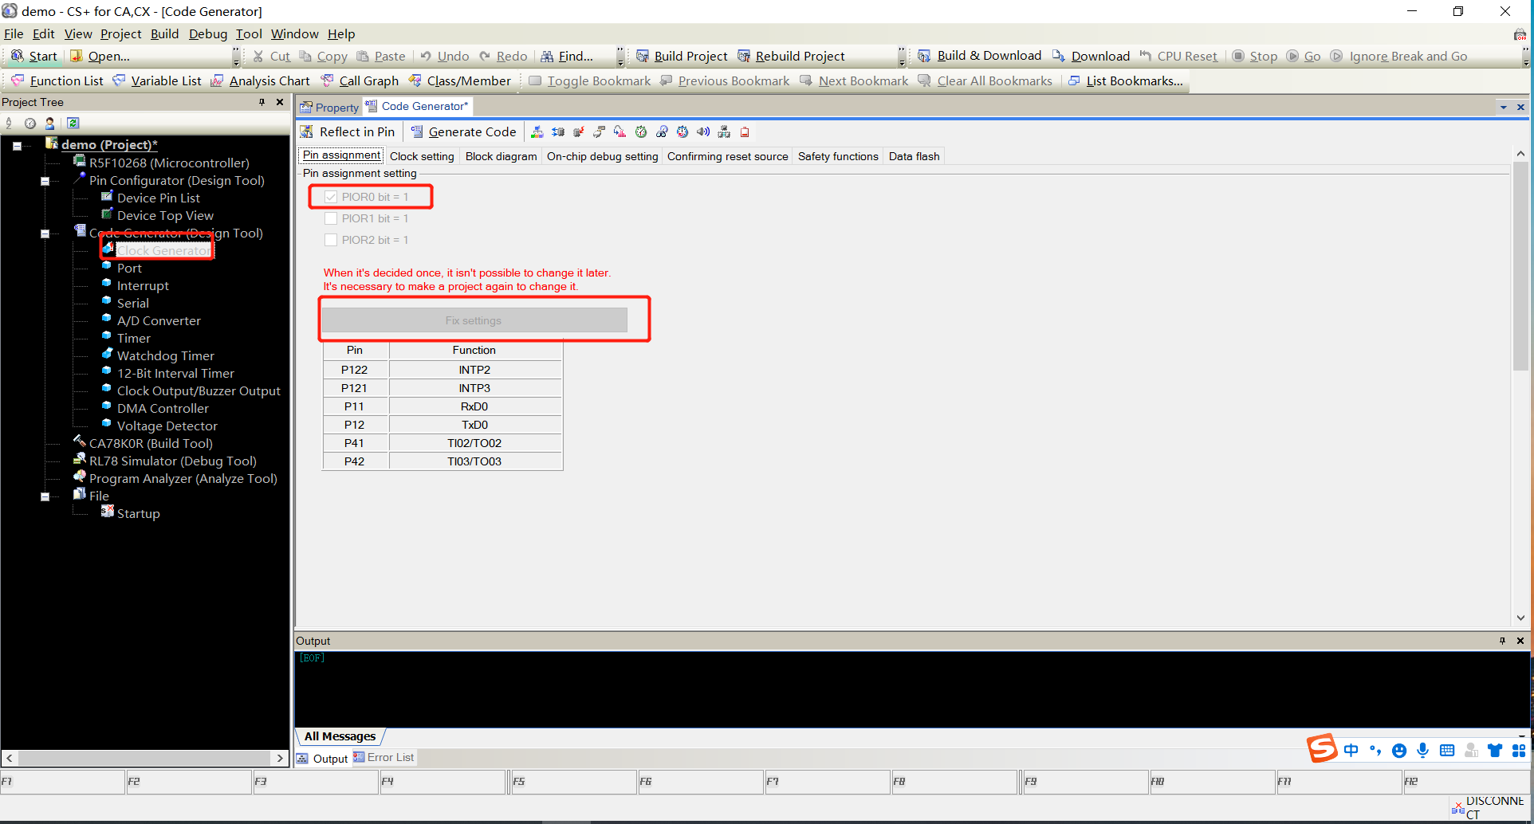Image resolution: width=1534 pixels, height=824 pixels.
Task: Toggle the PIOR0 bit = 1 checkbox
Action: 331,197
